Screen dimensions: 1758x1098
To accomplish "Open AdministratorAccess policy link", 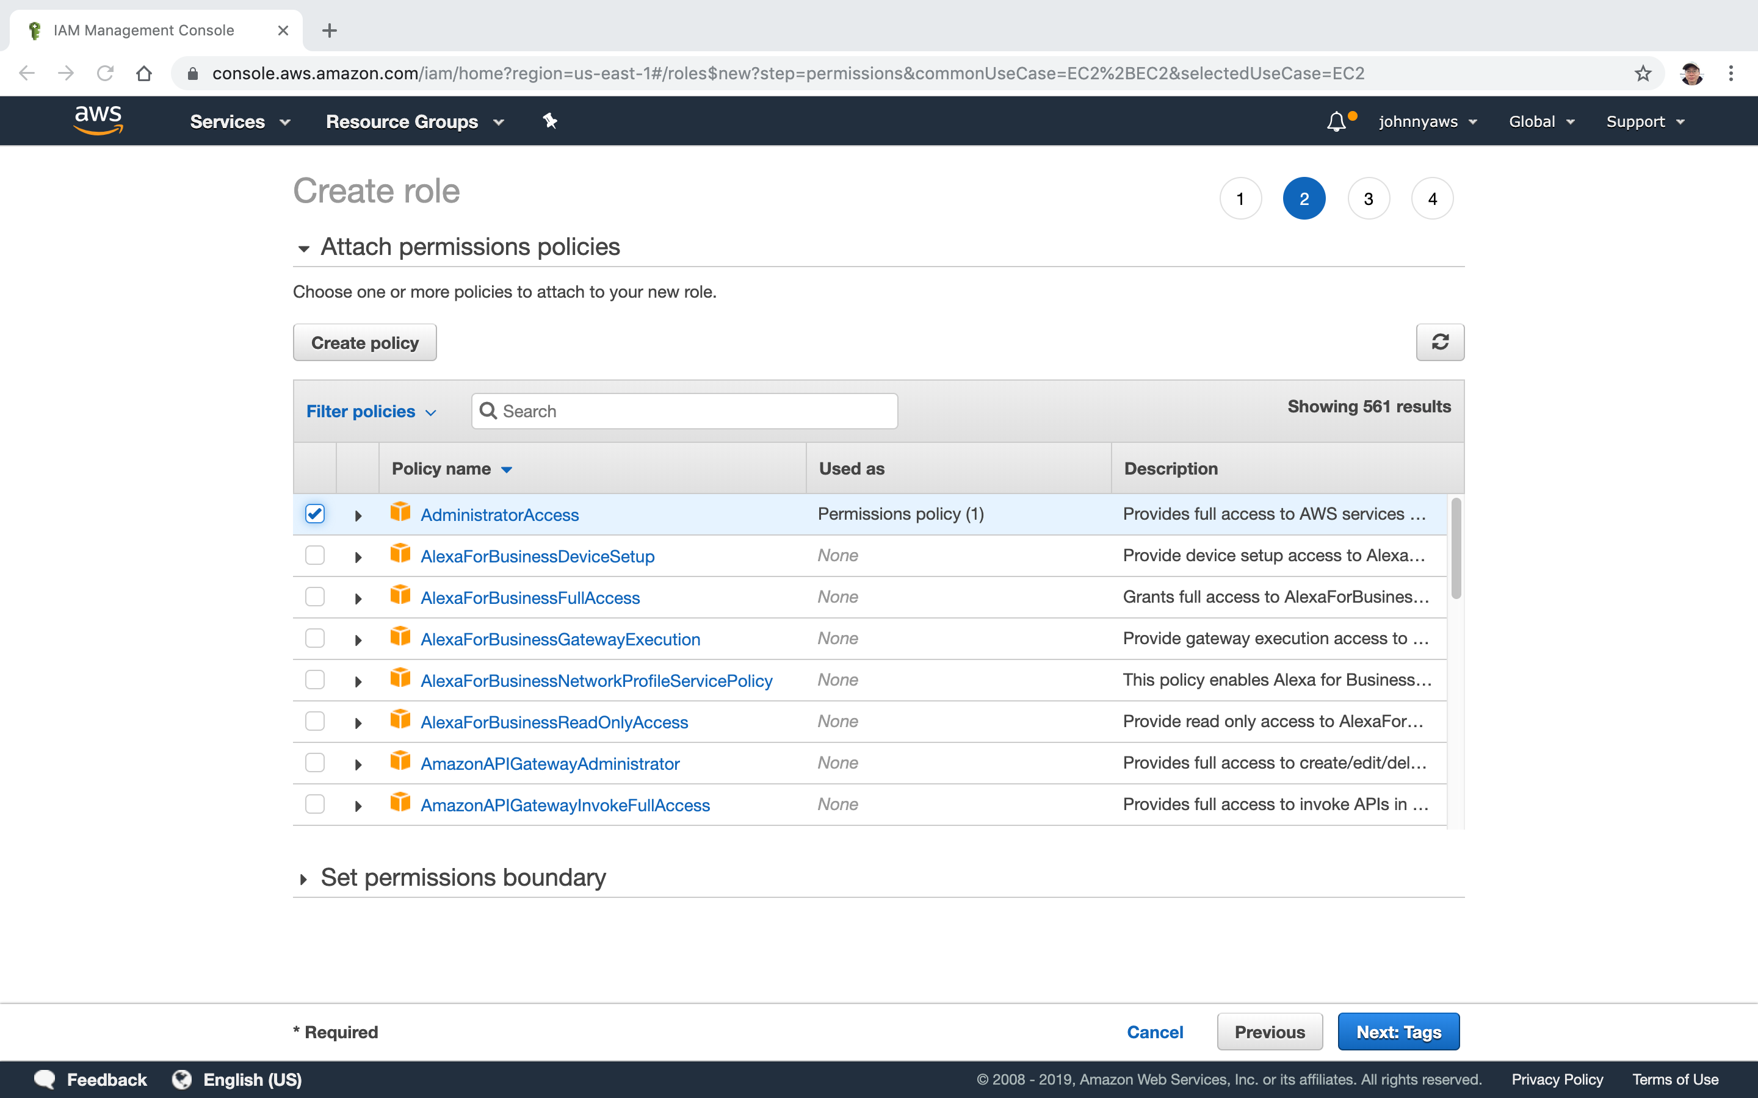I will pyautogui.click(x=500, y=515).
